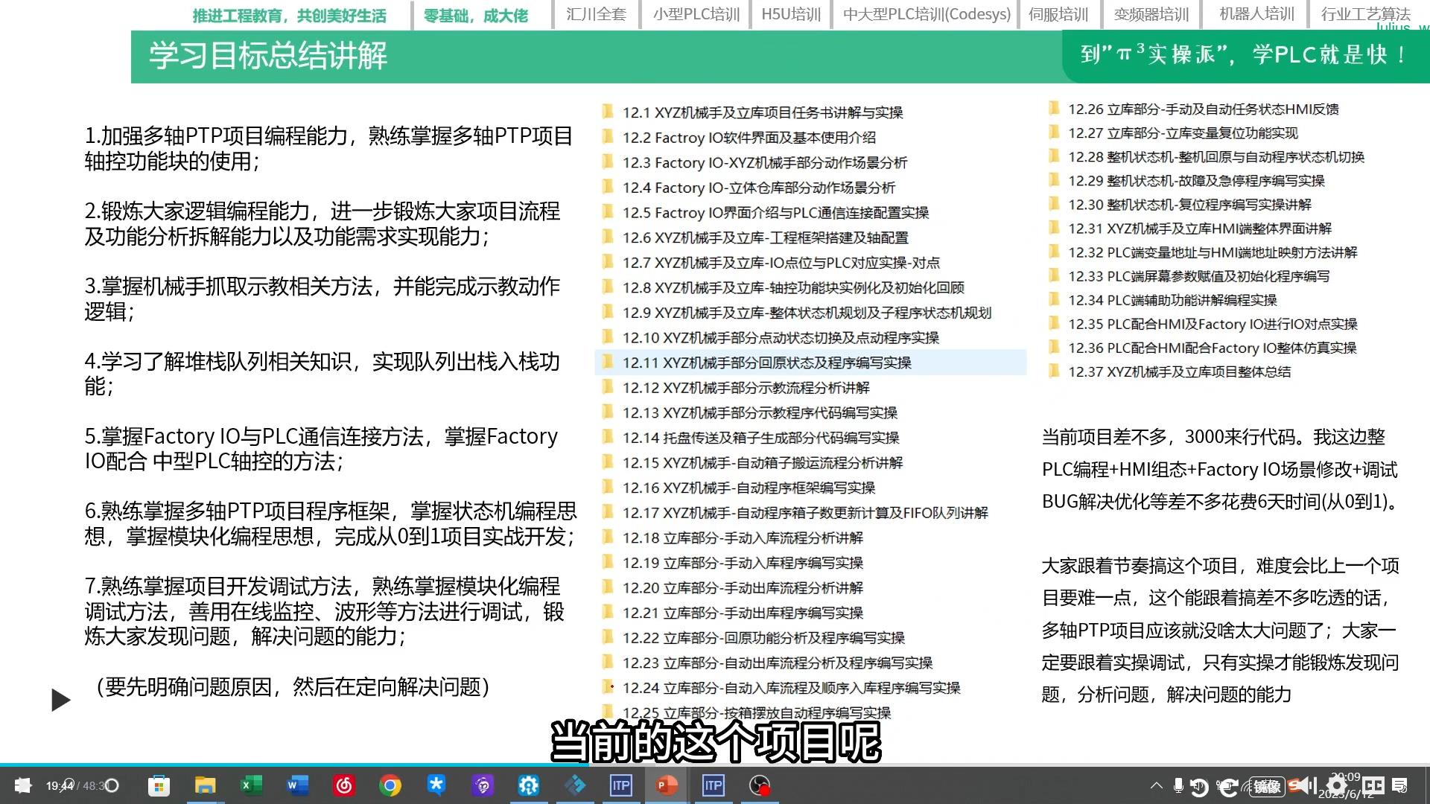The width and height of the screenshot is (1430, 804).
Task: Select the 小型PLC培训 tab
Action: point(696,14)
